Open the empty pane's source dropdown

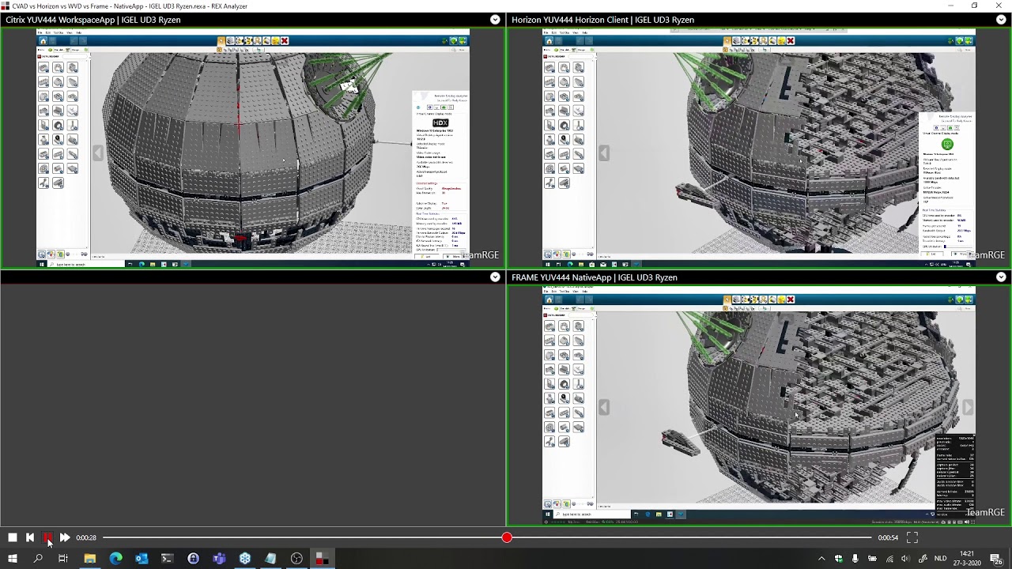click(495, 277)
